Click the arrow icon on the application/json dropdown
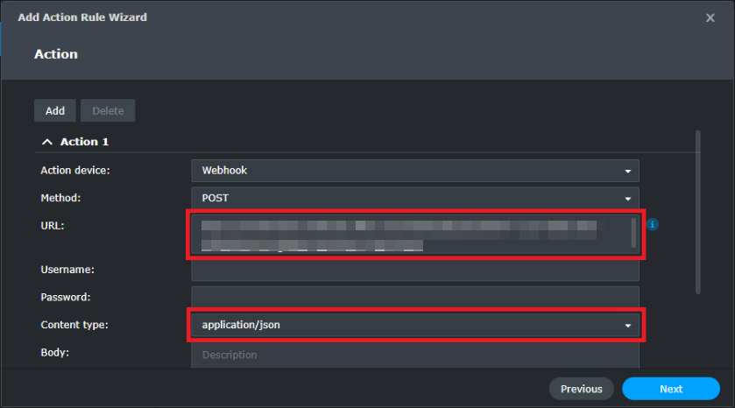The image size is (735, 408). tap(627, 326)
